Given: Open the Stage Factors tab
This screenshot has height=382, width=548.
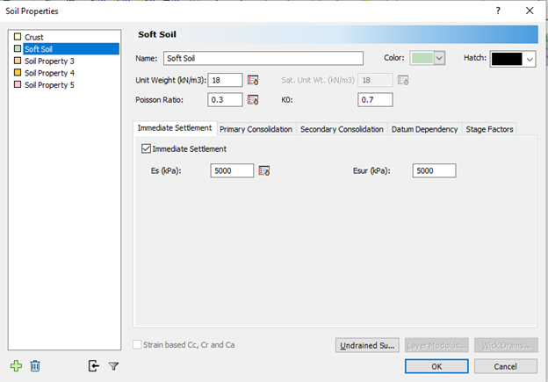Looking at the screenshot, I should [x=489, y=129].
